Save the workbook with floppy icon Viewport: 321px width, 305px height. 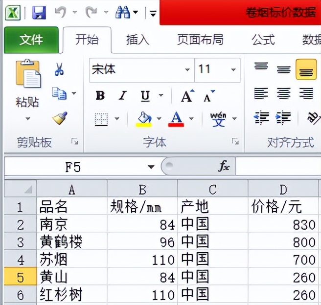39,13
